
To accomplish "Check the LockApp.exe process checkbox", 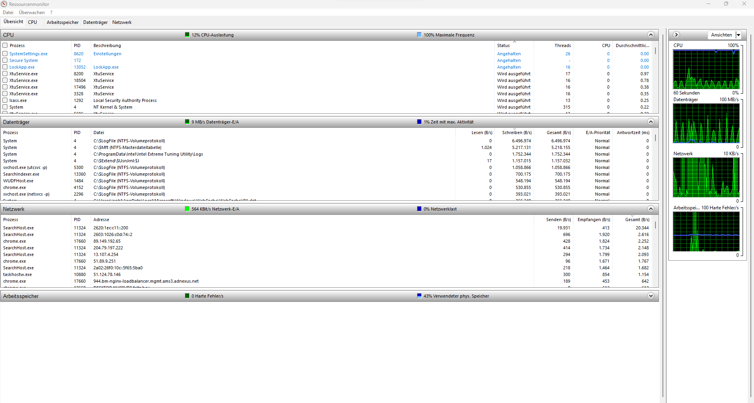I will coord(5,67).
